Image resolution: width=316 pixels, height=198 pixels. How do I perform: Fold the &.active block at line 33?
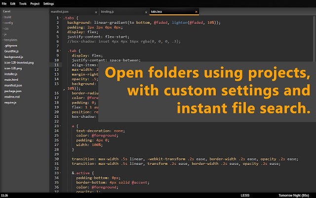(60, 173)
